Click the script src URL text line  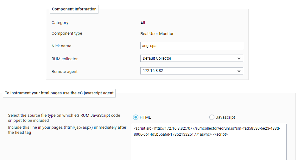207,128
